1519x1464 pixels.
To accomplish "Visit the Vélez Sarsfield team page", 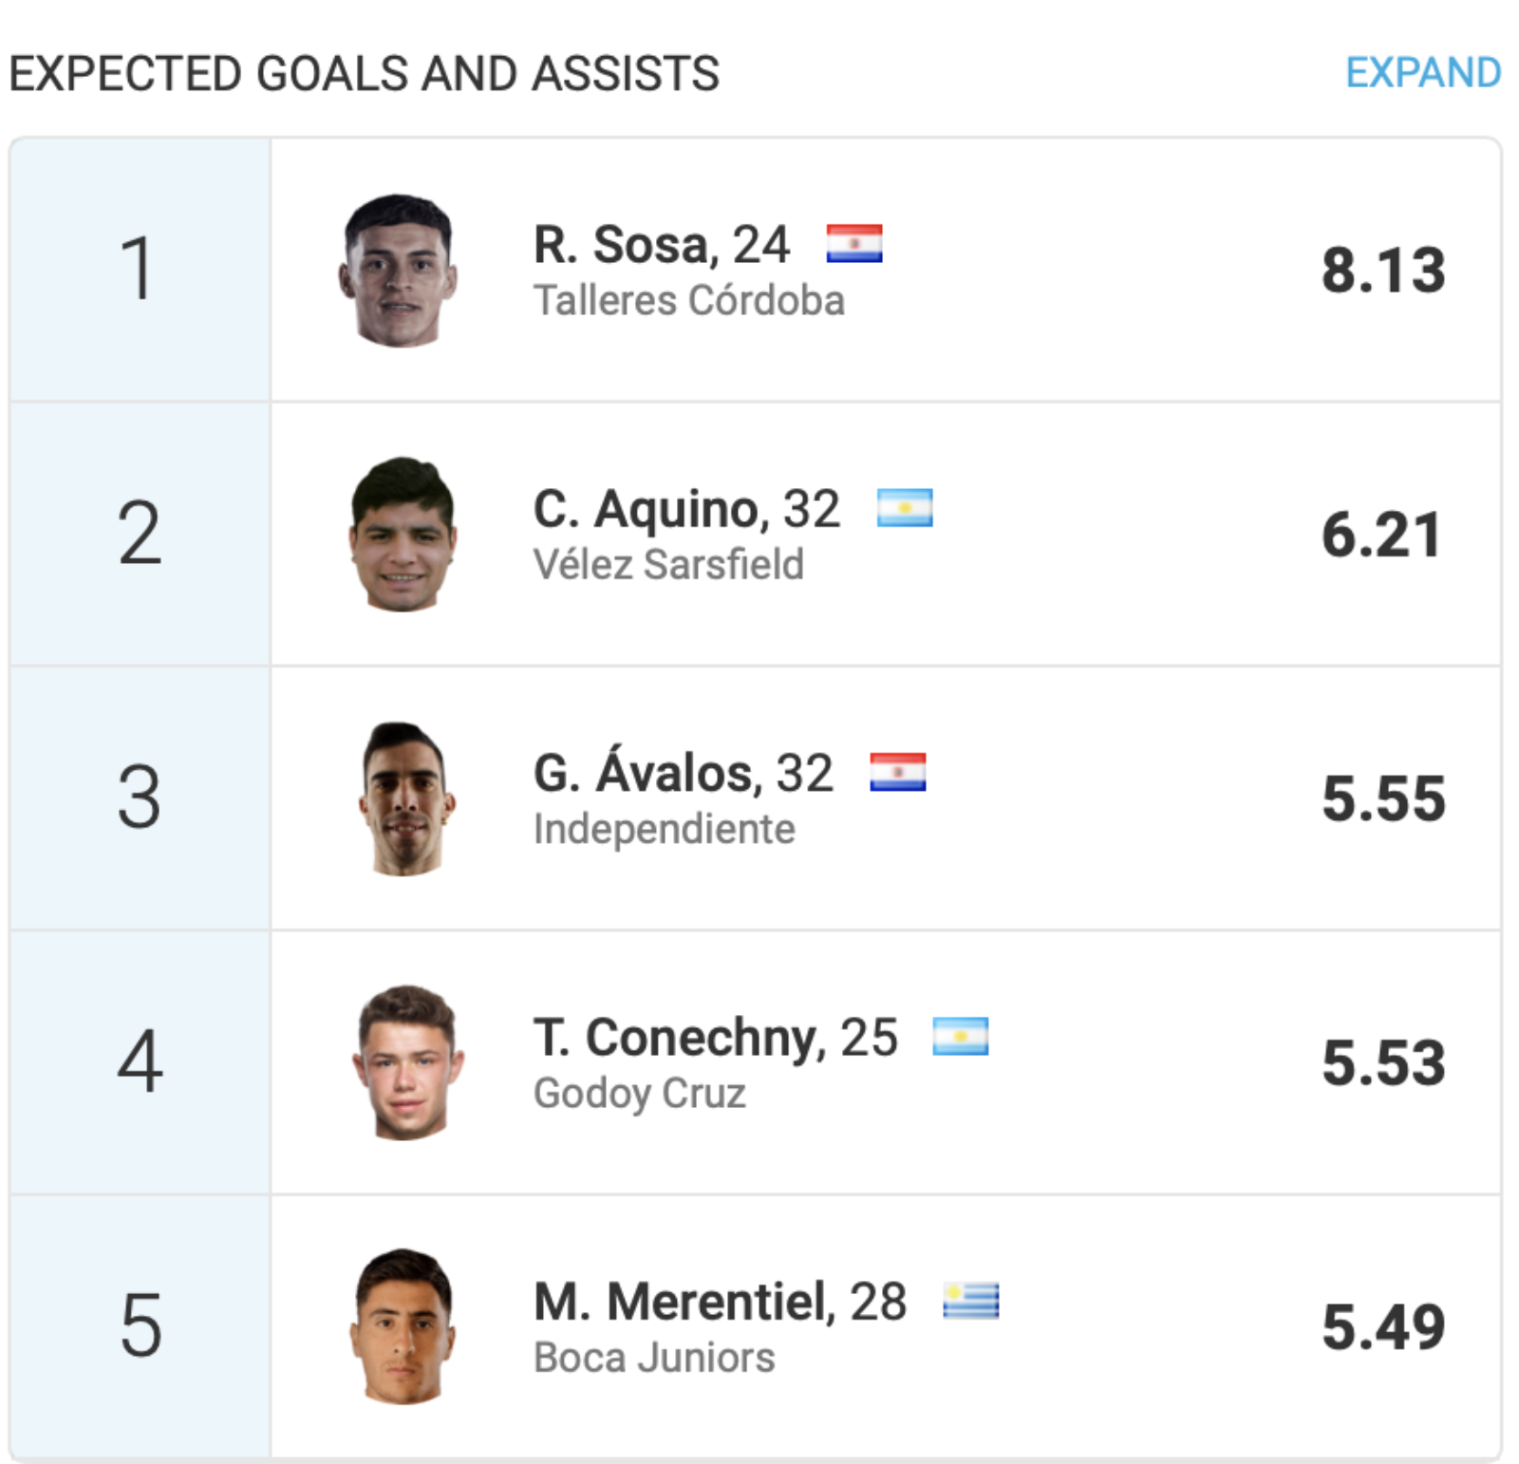I will click(668, 565).
